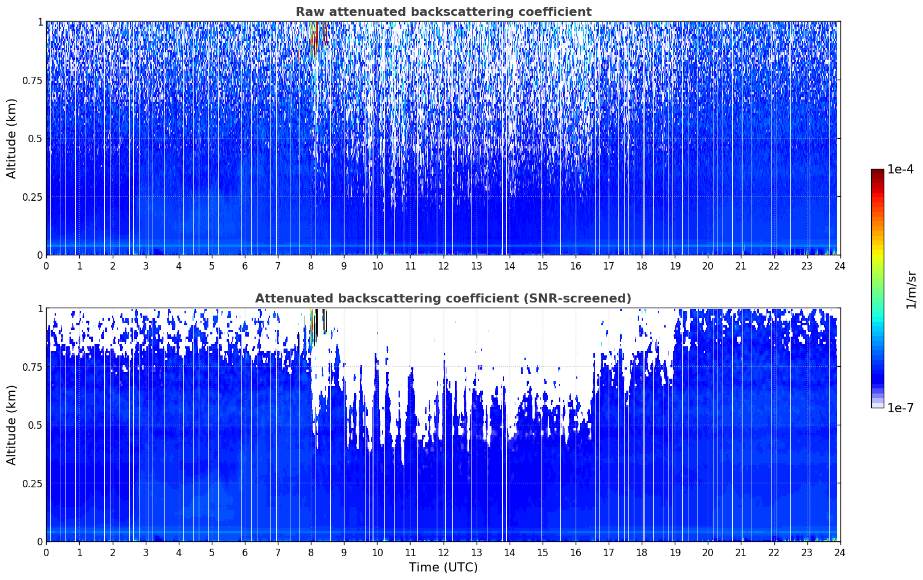Click the 1e-4 label on the colorbar
Viewport: 923px width, 580px height.
click(900, 169)
